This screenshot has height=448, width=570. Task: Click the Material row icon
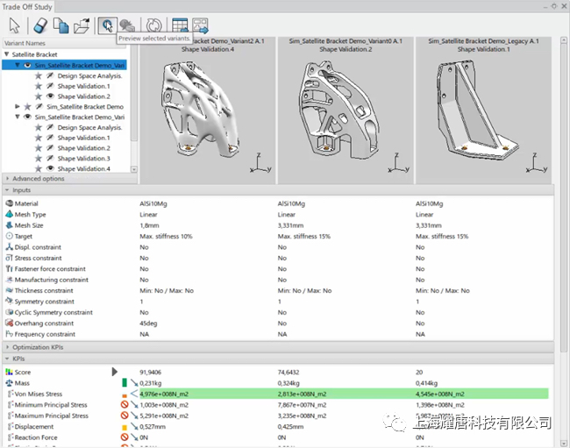pos(9,203)
